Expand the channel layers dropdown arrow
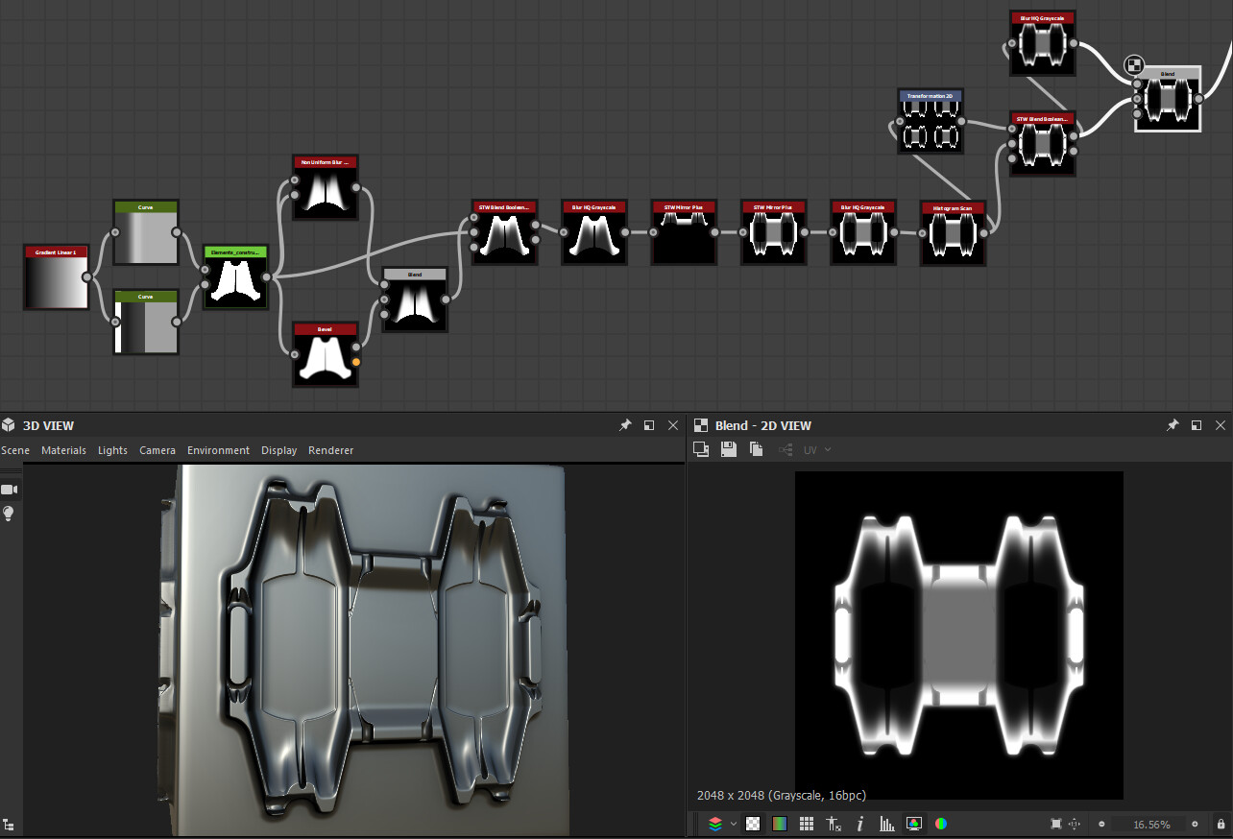 coord(734,824)
